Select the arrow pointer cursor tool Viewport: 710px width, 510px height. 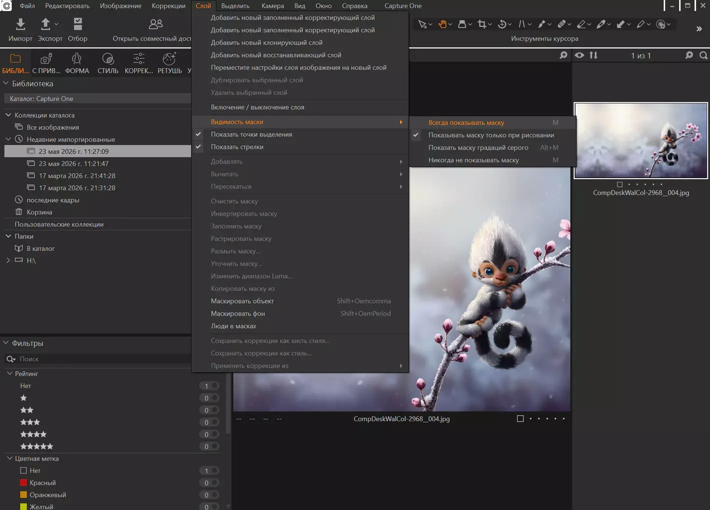(x=423, y=24)
